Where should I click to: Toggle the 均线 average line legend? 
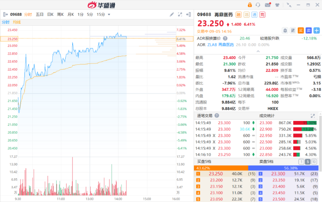tap(17, 22)
